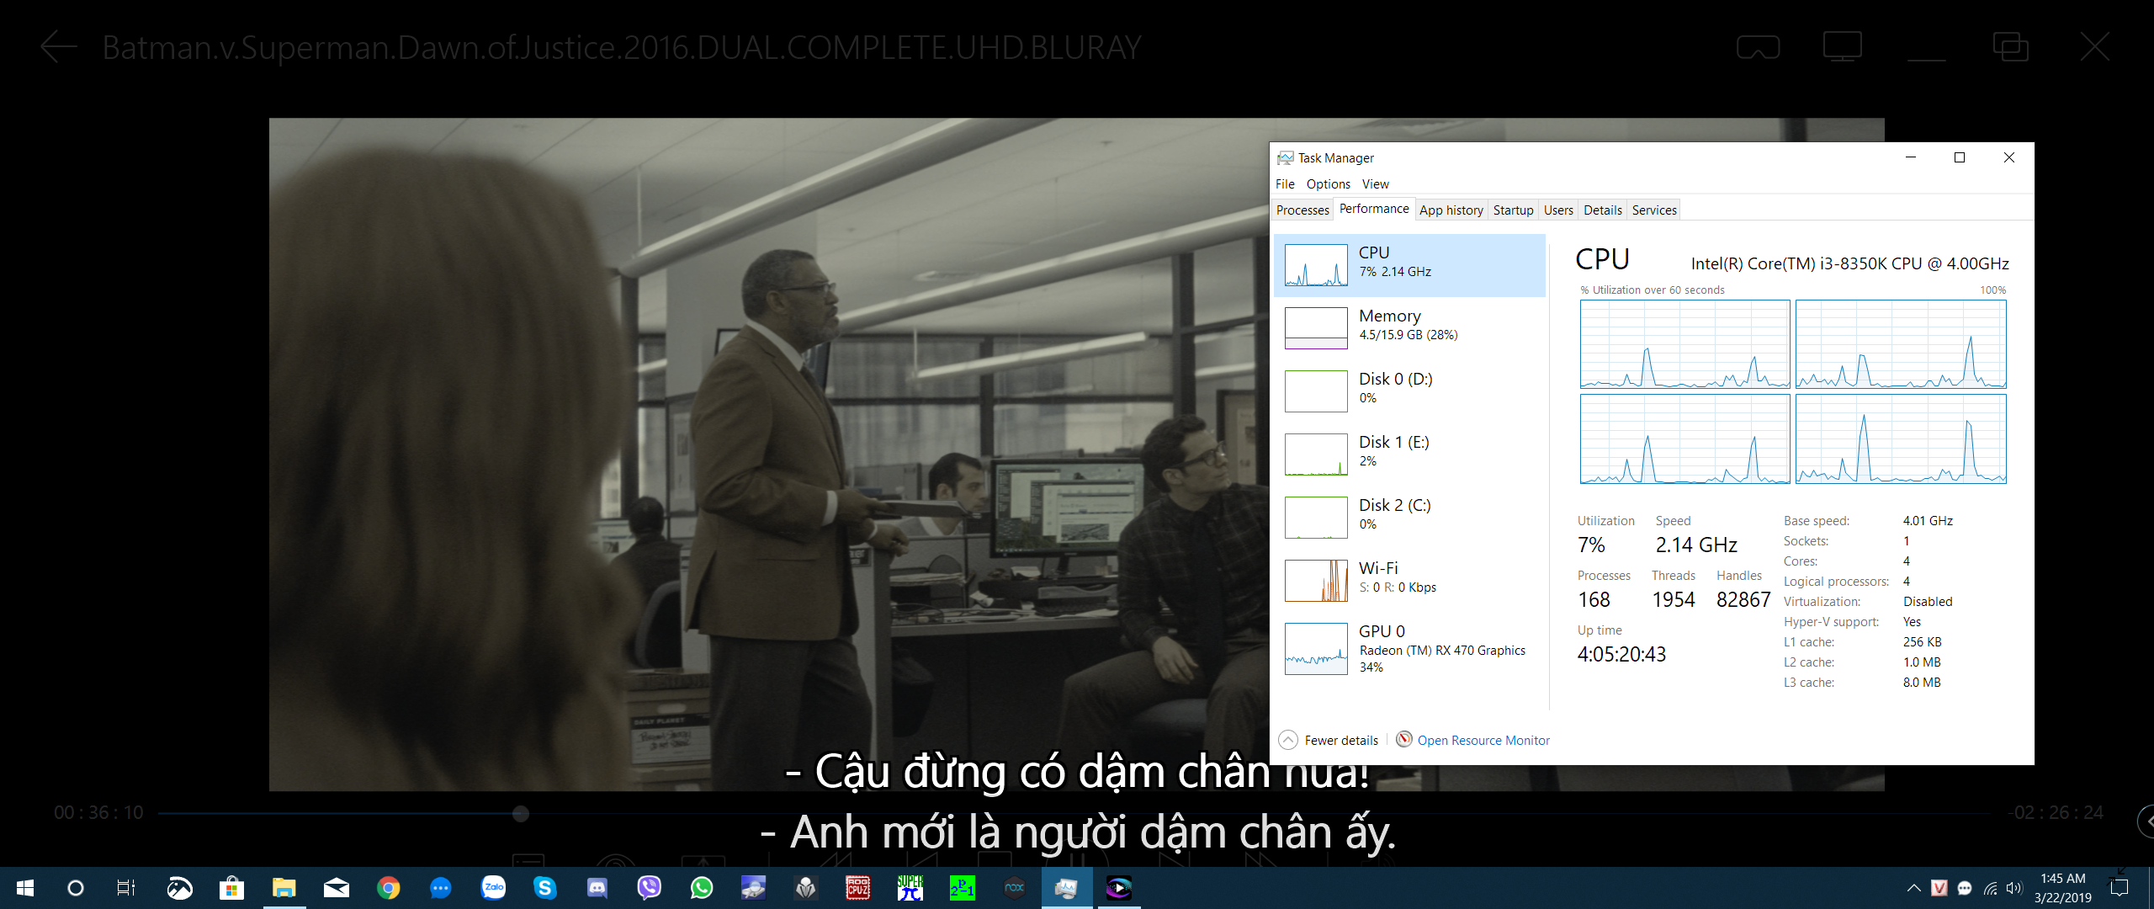Switch to the App history tab
The width and height of the screenshot is (2154, 909).
(x=1451, y=210)
